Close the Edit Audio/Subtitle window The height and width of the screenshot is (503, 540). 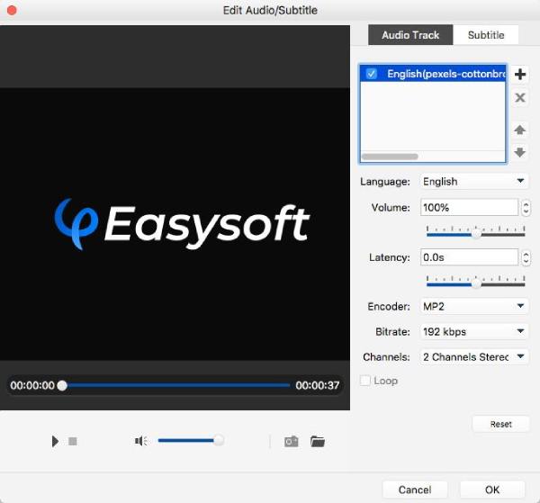point(12,10)
